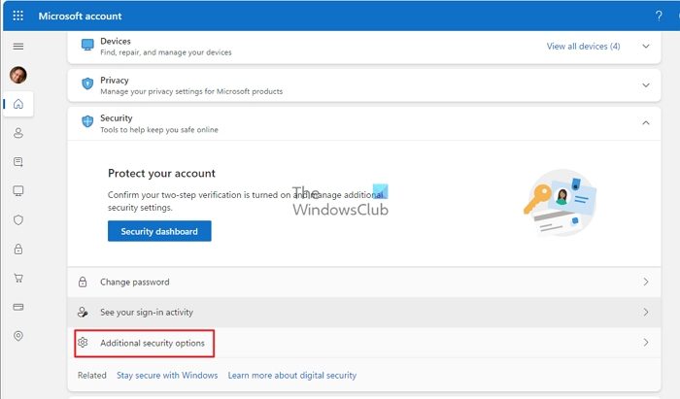
Task: Select the Change password row
Action: point(135,283)
